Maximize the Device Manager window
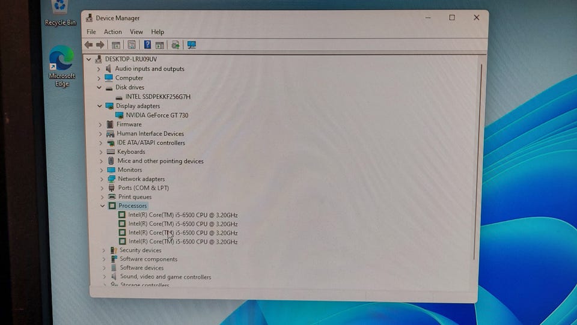 tap(452, 17)
